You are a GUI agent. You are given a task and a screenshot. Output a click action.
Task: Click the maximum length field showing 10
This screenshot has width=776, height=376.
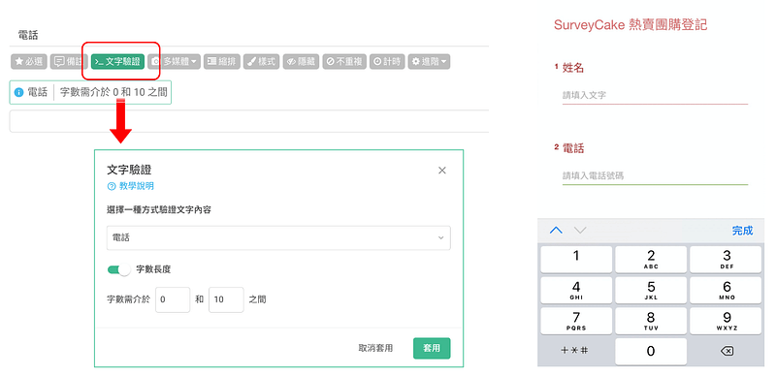226,299
